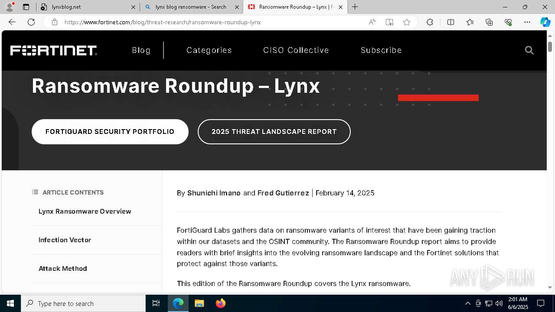The height and width of the screenshot is (312, 555).
Task: Open the Edge profile icon
Action: pos(10,7)
